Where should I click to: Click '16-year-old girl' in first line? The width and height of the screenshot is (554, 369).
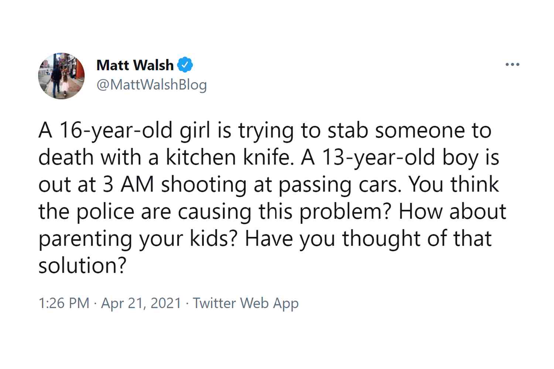pyautogui.click(x=135, y=131)
